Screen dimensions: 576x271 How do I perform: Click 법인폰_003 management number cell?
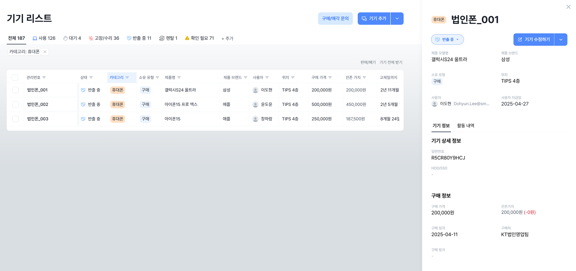coord(37,119)
